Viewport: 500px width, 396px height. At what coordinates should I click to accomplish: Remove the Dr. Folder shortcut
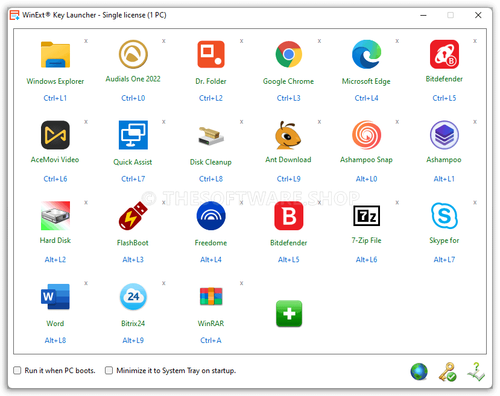click(241, 41)
